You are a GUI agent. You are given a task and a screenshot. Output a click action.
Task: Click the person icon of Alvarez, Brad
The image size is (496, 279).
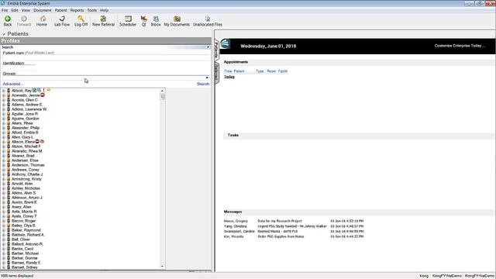9,156
